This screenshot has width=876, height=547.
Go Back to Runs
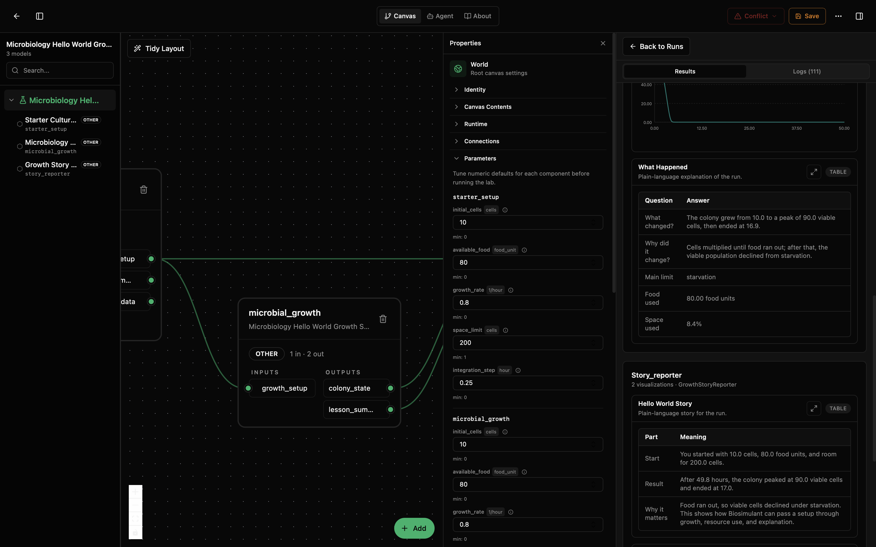tap(656, 46)
